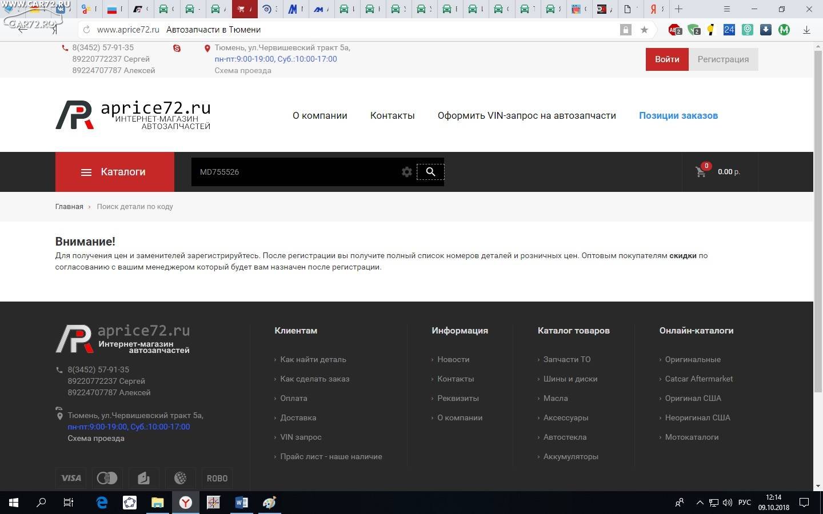The image size is (823, 514).
Task: Click the Skype icon in header
Action: [177, 49]
